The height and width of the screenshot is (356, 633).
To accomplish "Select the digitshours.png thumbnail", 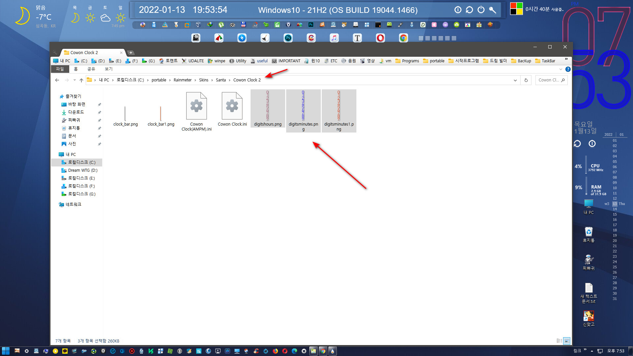I will (268, 109).
